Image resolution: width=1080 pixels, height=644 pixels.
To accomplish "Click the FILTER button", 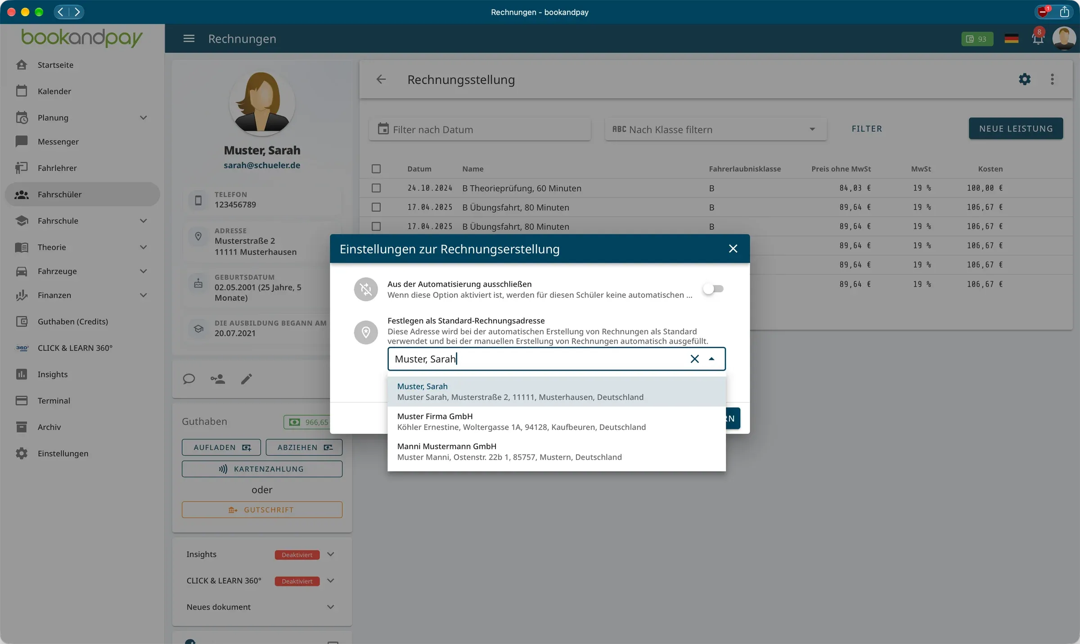I will point(867,129).
